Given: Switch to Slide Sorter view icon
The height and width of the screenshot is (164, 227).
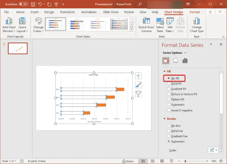Looking at the screenshot, I should (x=152, y=161).
